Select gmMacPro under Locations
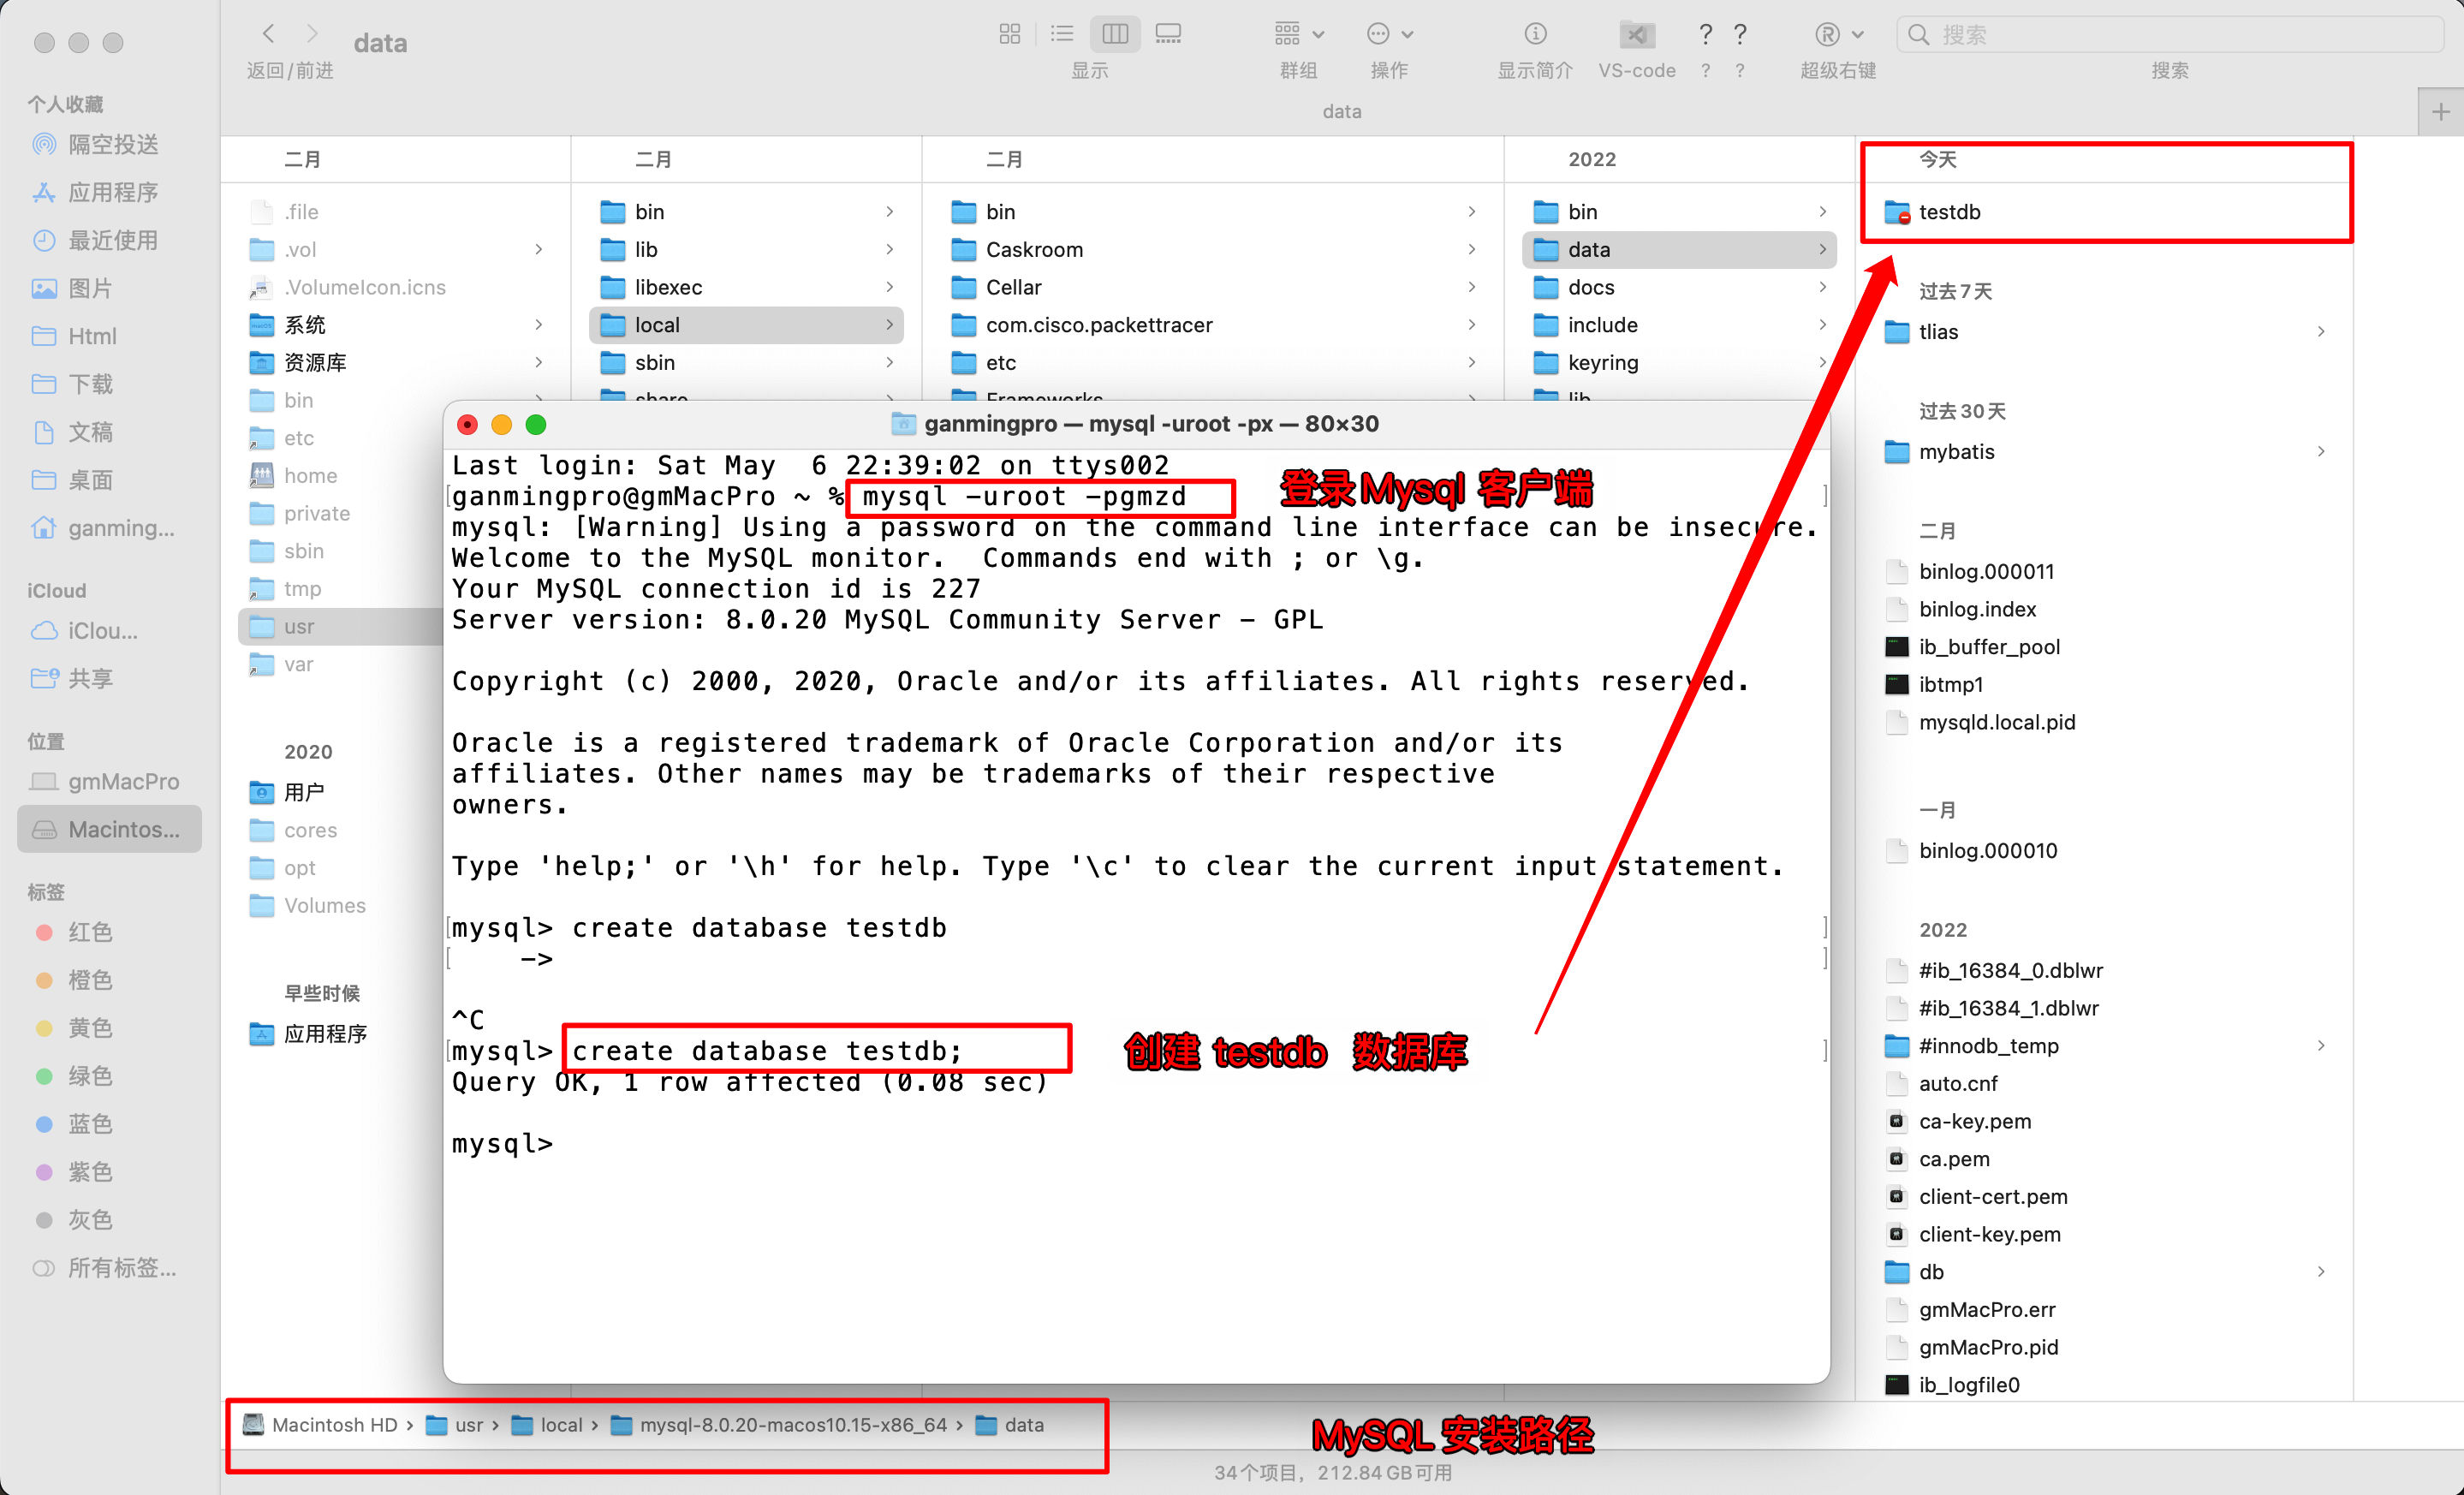 (x=110, y=782)
